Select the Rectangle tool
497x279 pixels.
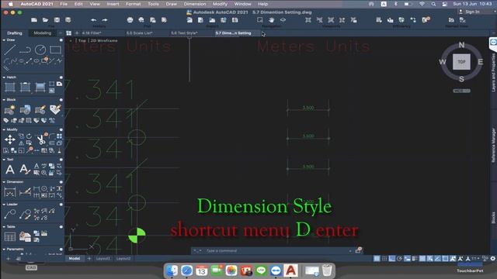point(55,50)
